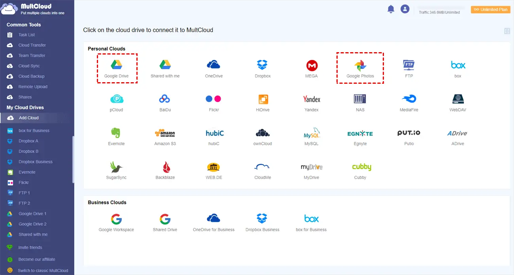Select Dropbox A from My Cloud Drives
This screenshot has width=514, height=275.
coord(27,141)
